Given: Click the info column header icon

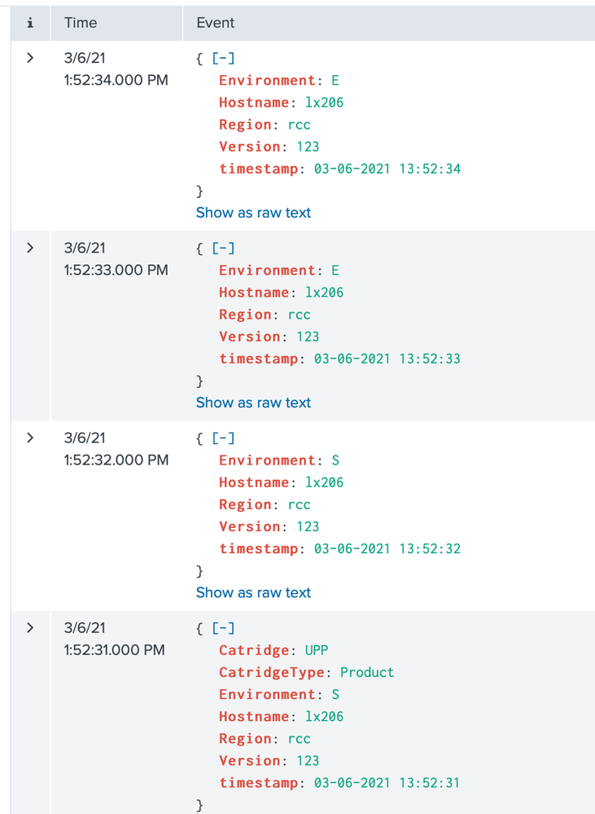Looking at the screenshot, I should point(30,23).
